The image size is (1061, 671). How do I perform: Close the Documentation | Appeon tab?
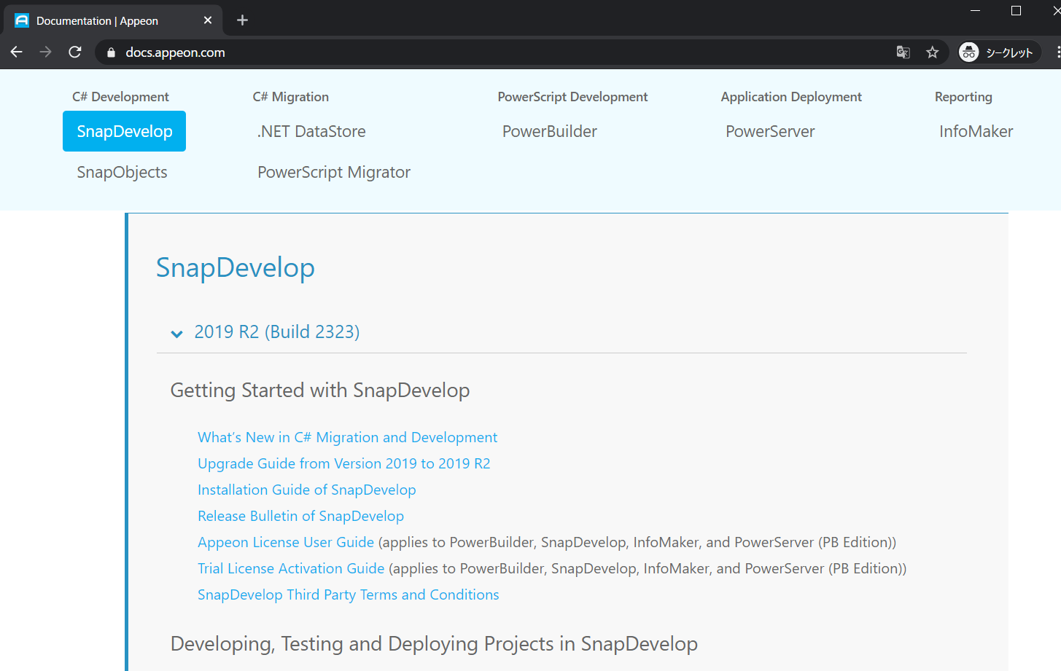tap(208, 20)
